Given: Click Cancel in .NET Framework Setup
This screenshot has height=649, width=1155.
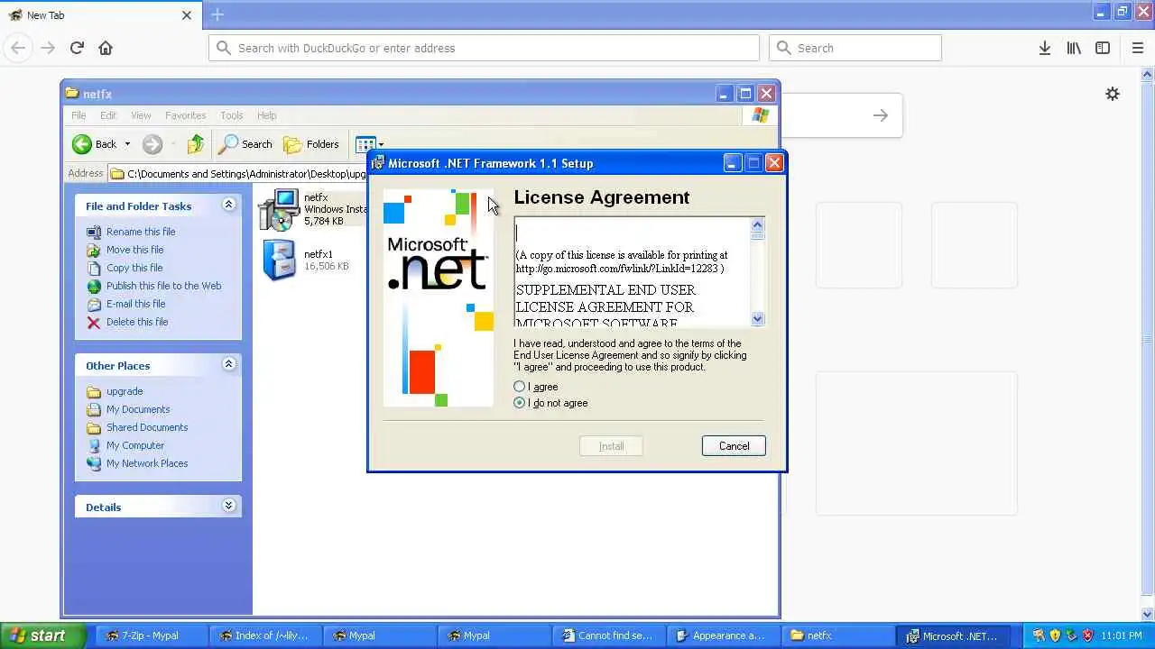Looking at the screenshot, I should click(734, 446).
